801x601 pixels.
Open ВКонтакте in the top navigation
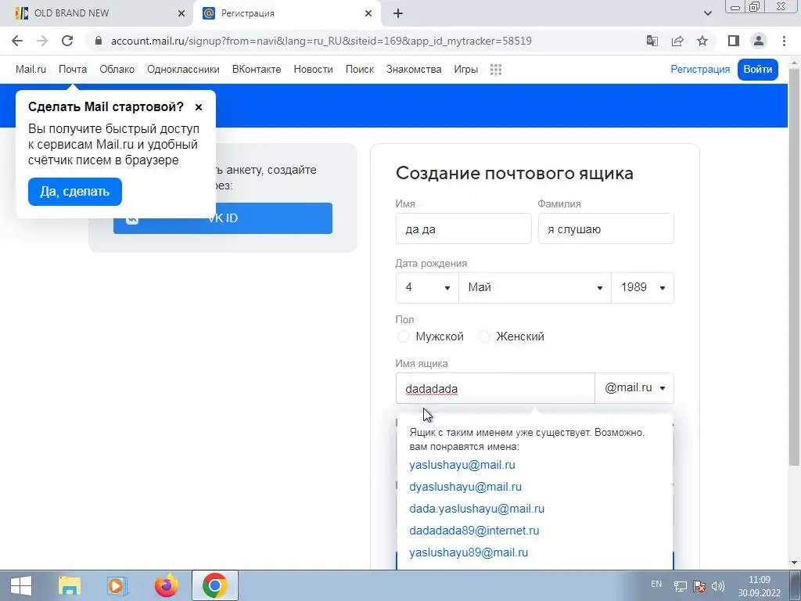tap(257, 70)
